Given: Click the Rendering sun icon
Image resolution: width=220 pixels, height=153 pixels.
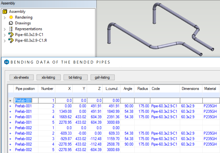Looking at the screenshot, I should (11, 17).
